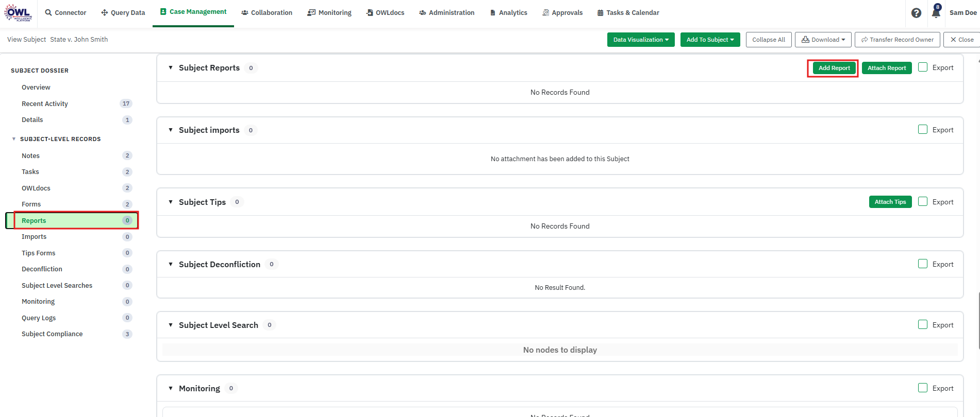
Task: Check Export for the Monitoring section
Action: pos(923,388)
